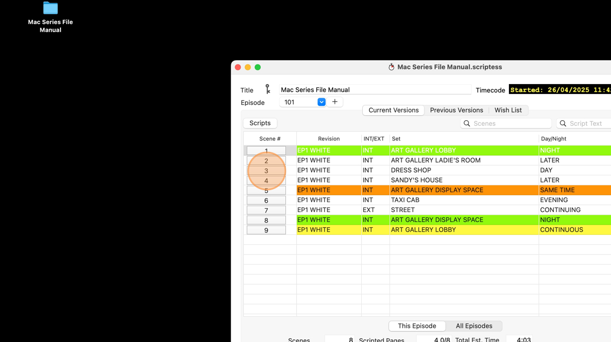Click the EVENING day/night cell

(575, 200)
